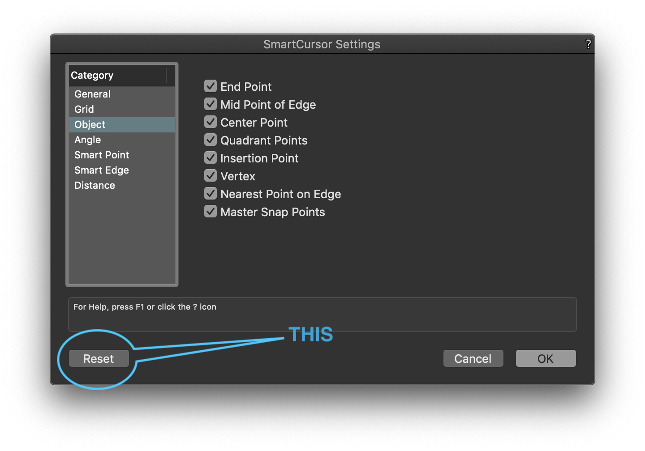645x451 pixels.
Task: Select the General category
Action: [x=93, y=94]
